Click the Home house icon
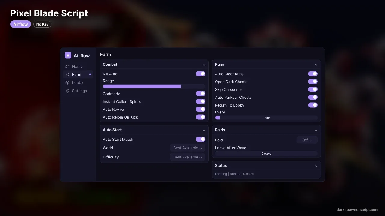This screenshot has width=385, height=216. 67,67
